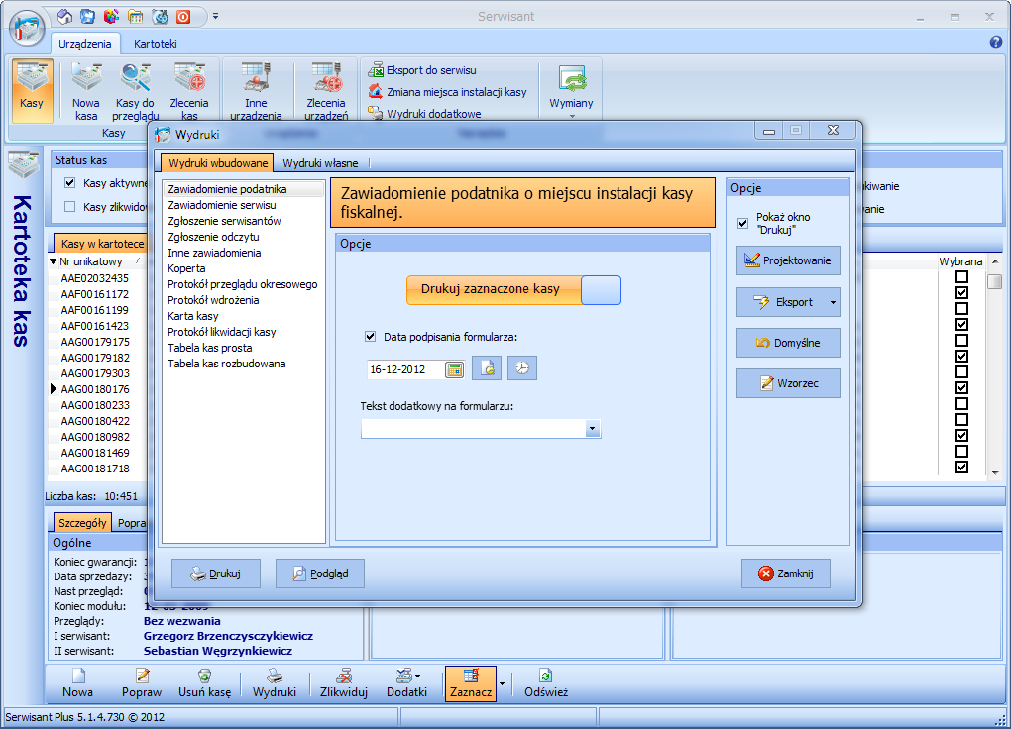
Task: Click the kasy list scrollbar down arrow
Action: pos(995,472)
